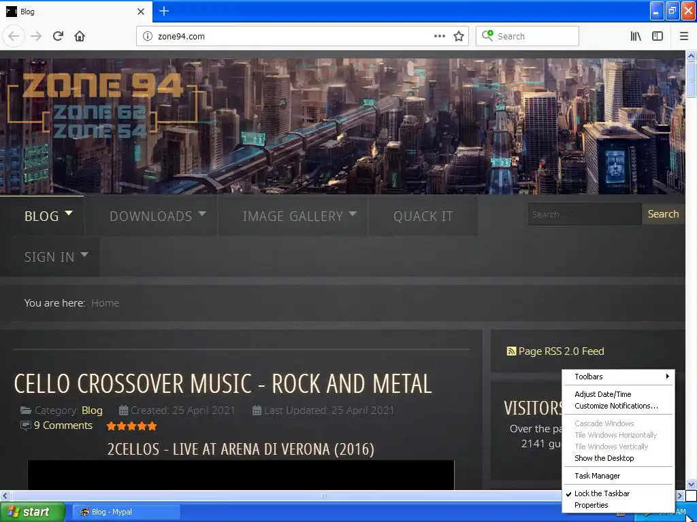The width and height of the screenshot is (697, 522).
Task: Click horizontal scrollbar right arrow
Action: tap(680, 495)
